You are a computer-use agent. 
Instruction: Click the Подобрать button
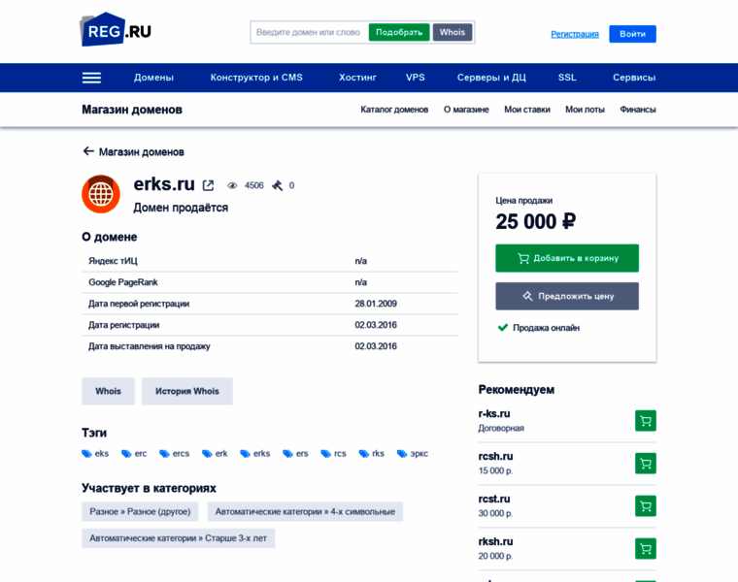point(399,32)
